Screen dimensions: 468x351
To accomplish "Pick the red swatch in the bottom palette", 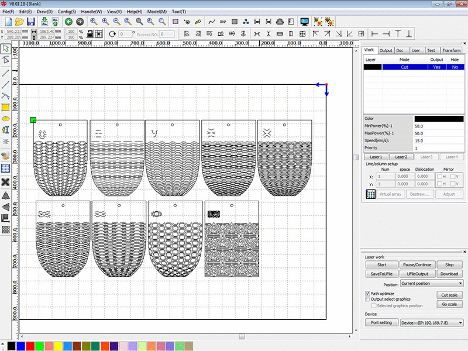I will click(30, 346).
